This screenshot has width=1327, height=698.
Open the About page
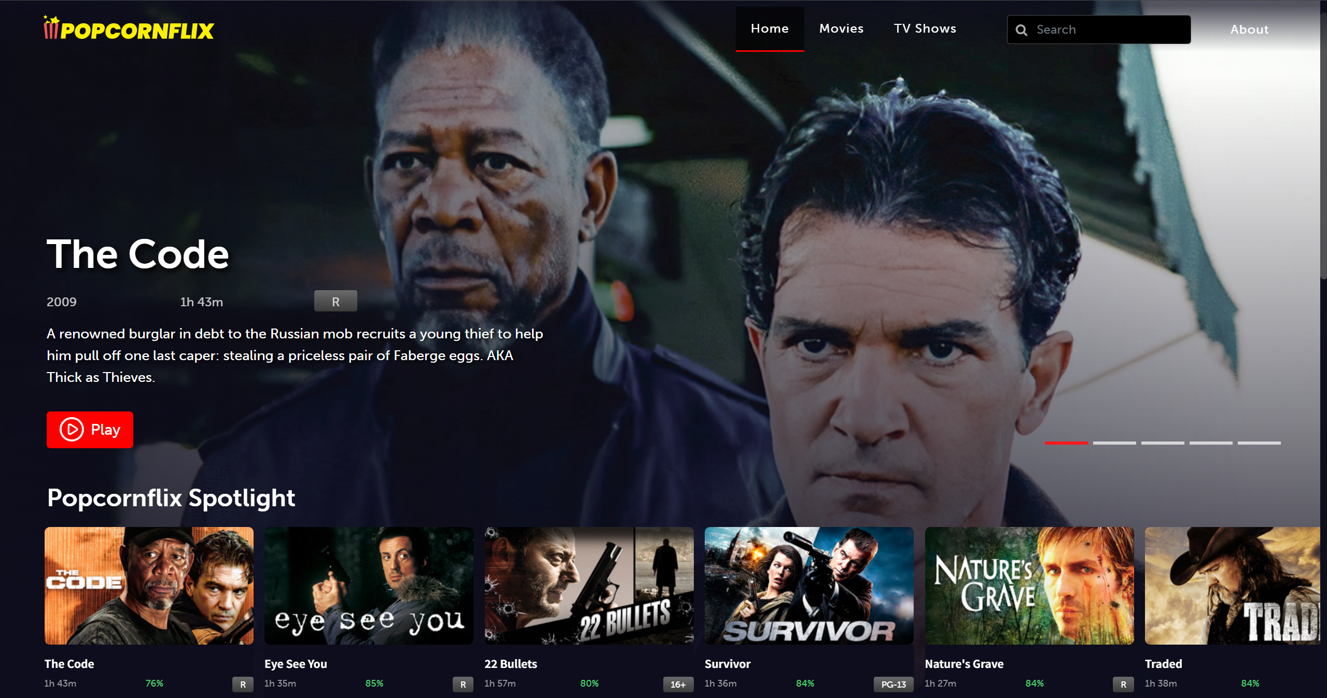coord(1249,30)
